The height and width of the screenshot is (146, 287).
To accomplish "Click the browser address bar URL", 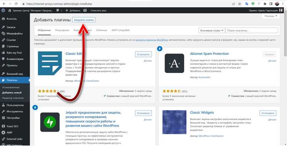I will pos(59,4).
